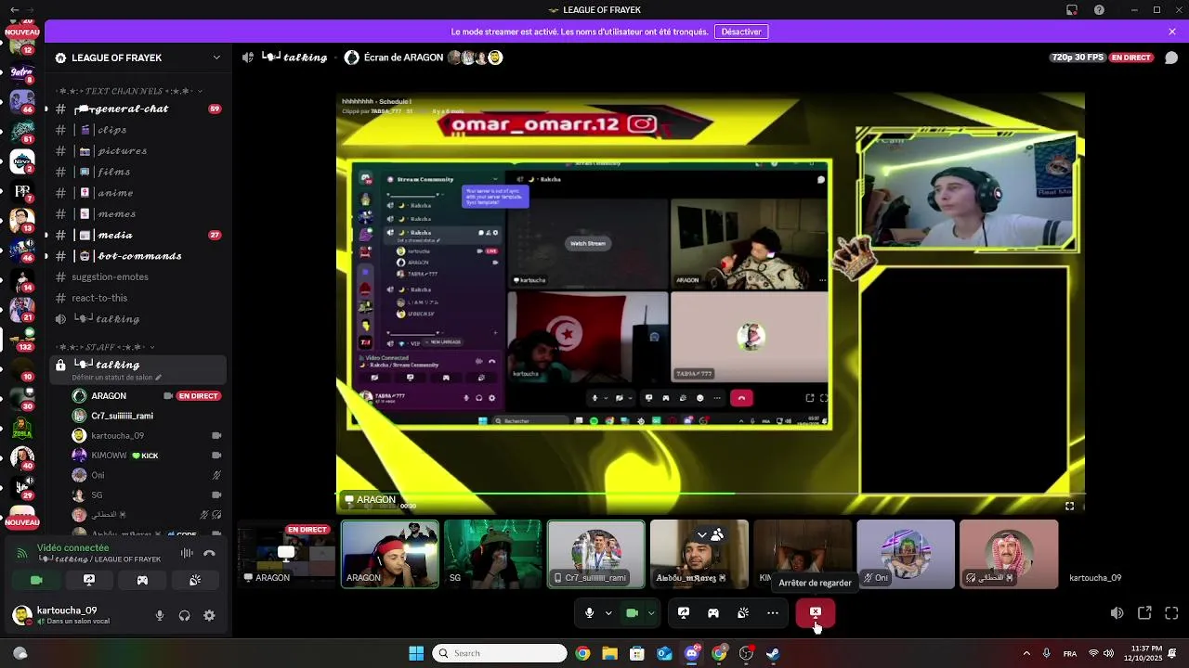This screenshot has width=1189, height=668.
Task: Open the SG participant video tile
Action: 492,554
